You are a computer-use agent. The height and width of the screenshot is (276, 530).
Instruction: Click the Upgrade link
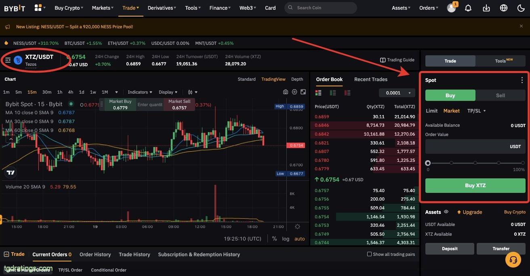pyautogui.click(x=469, y=212)
